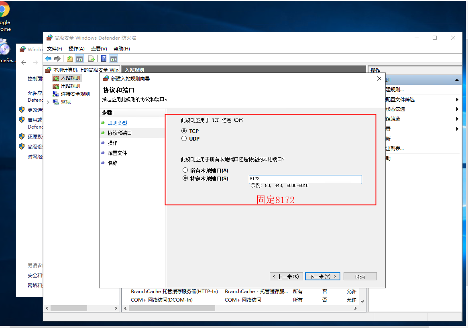Screen dimensions: 468x328
Task: Click the shield icon beside 更改通知 in Control Panel
Action: [22, 110]
